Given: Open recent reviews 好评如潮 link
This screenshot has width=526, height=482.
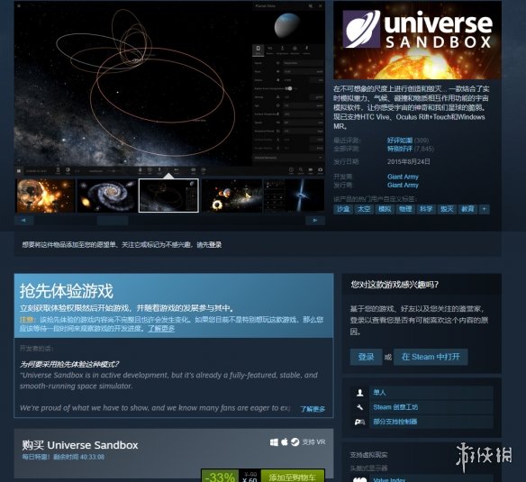Looking at the screenshot, I should coord(400,141).
